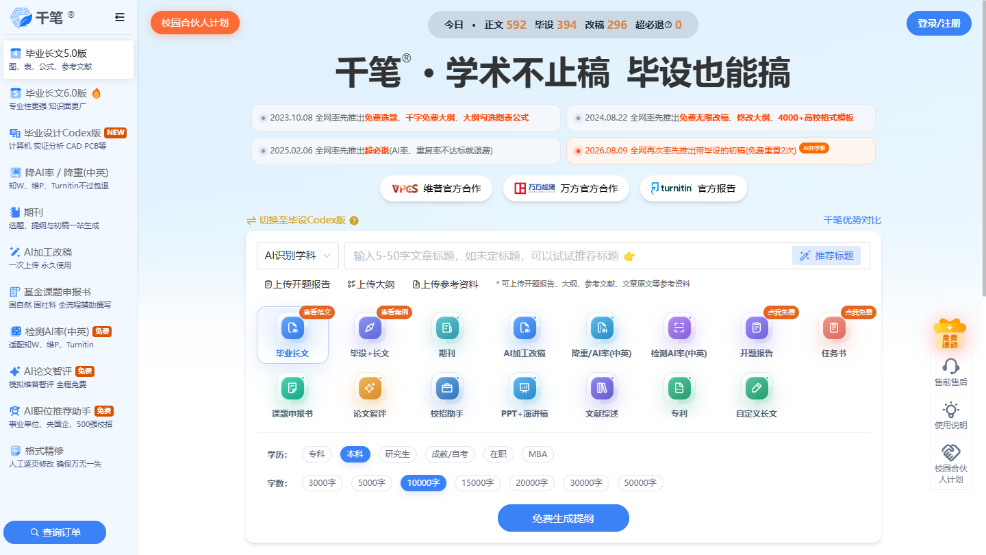986x555 pixels.
Task: Open the 课题申报书 grid icon
Action: coord(292,388)
